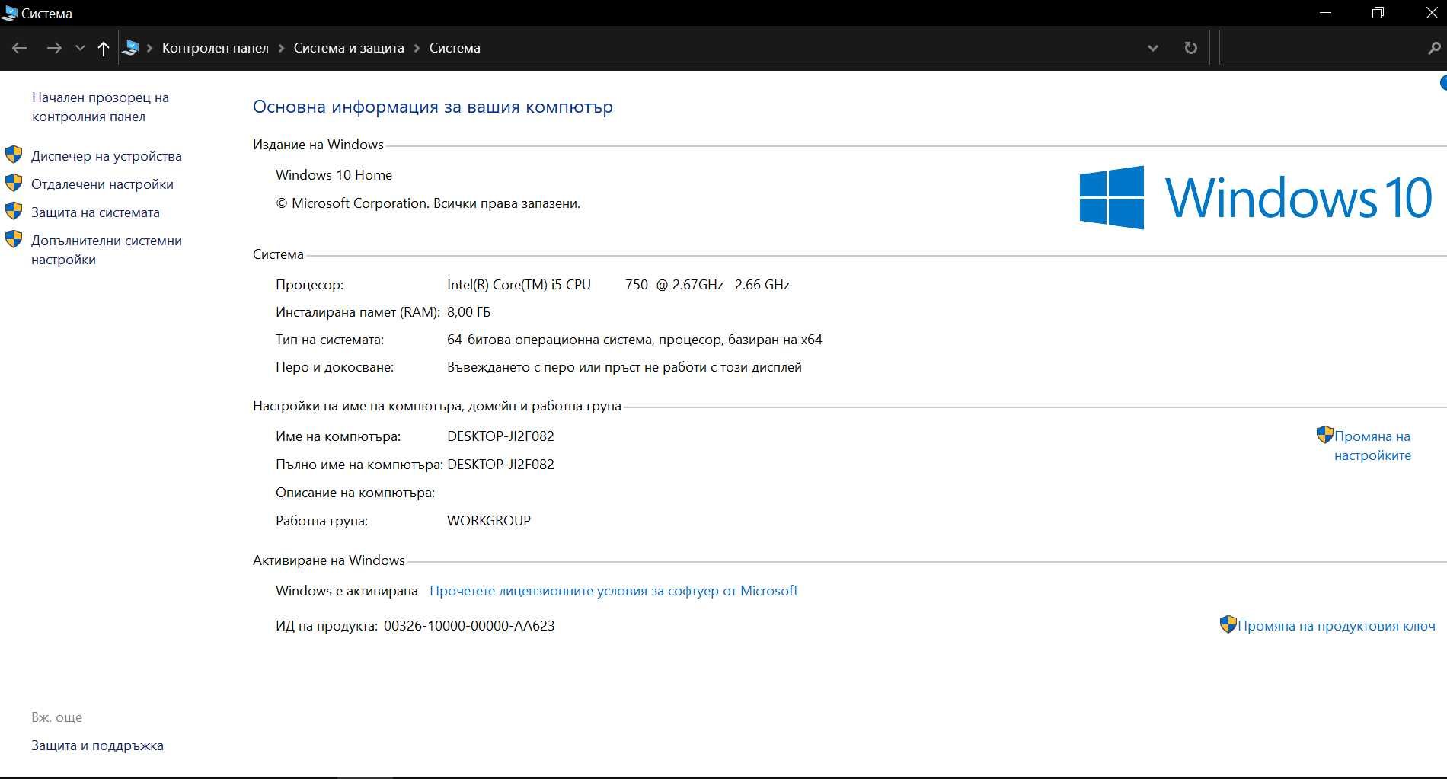Screen dimensions: 1447x779
Task: Select the WORKGROUP value
Action: pyautogui.click(x=488, y=521)
